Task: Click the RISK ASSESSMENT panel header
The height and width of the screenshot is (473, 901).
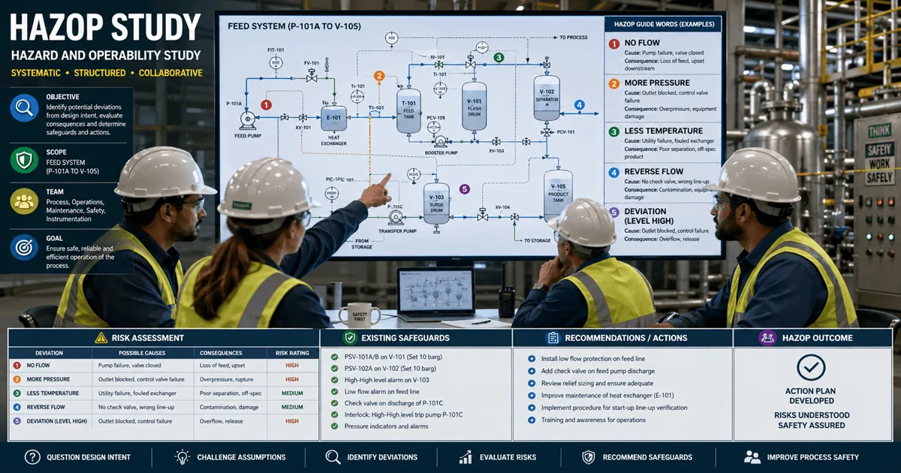Action: (163, 338)
